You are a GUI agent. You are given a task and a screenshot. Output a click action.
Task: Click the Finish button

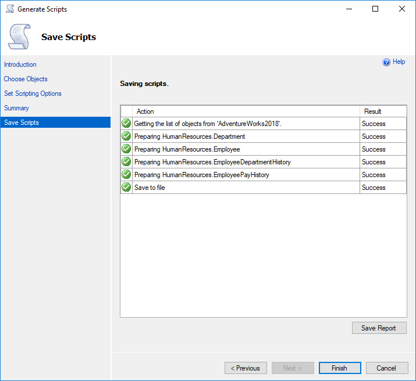340,368
